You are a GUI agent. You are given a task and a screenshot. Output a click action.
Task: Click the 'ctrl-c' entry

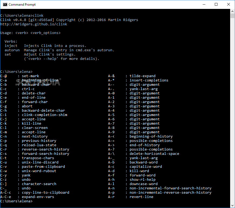pos(28,89)
